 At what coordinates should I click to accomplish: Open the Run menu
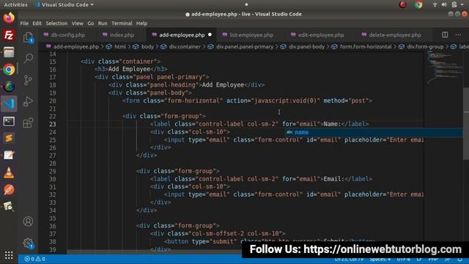click(x=103, y=23)
